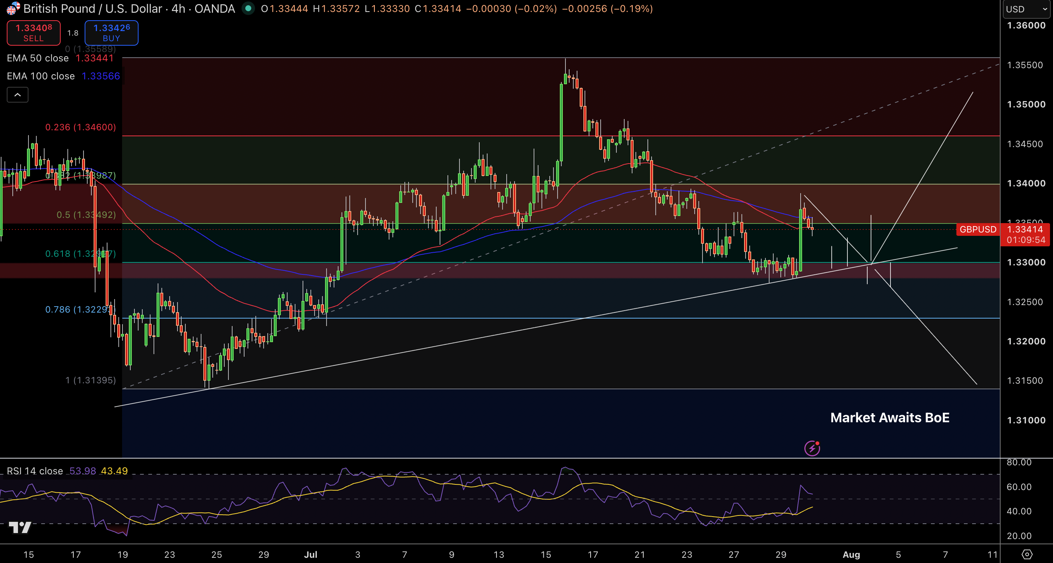Click the RSI moving average value 43.49

(x=115, y=471)
